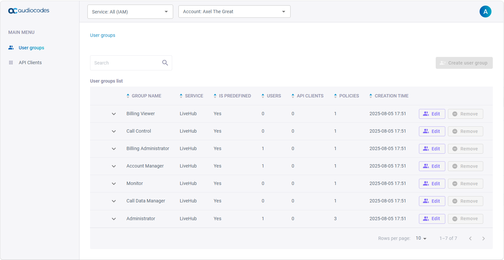
Task: Expand the Billing Viewer row
Action: [x=114, y=114]
